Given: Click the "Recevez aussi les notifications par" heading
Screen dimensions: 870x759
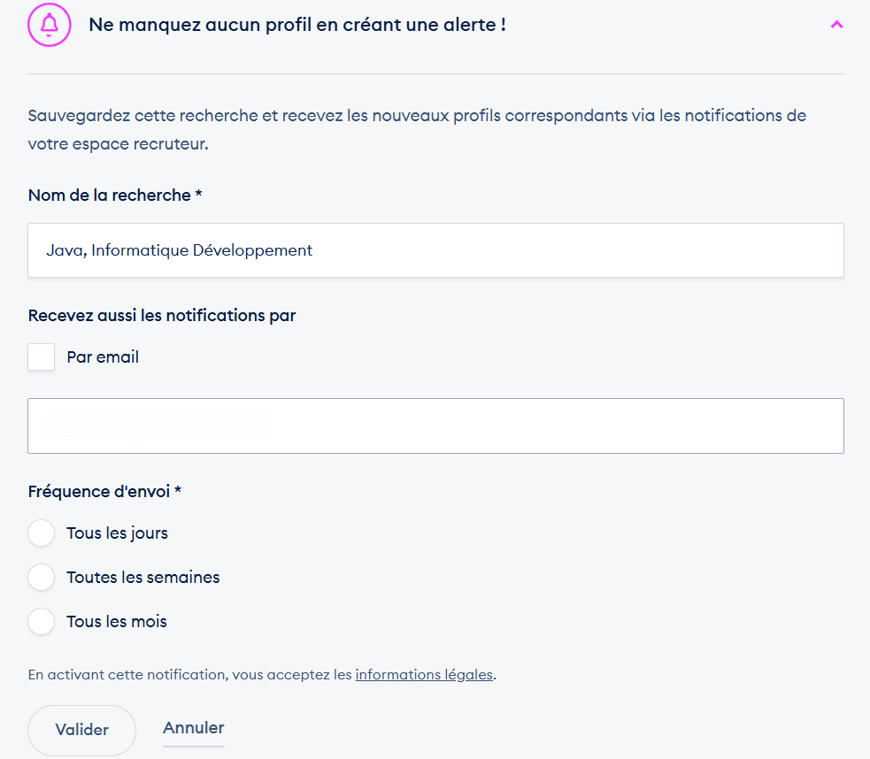Looking at the screenshot, I should click(162, 316).
